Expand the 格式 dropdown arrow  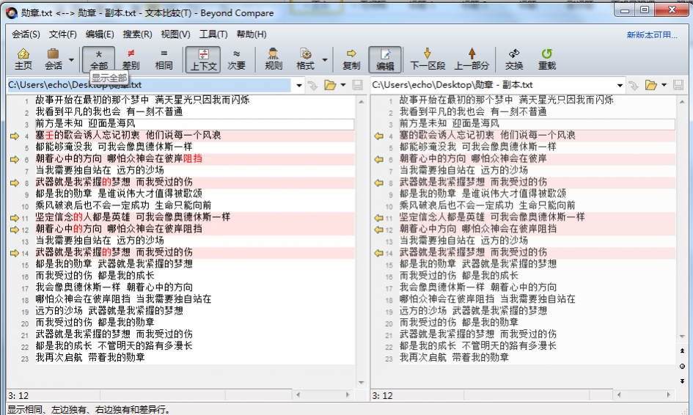[x=325, y=59]
